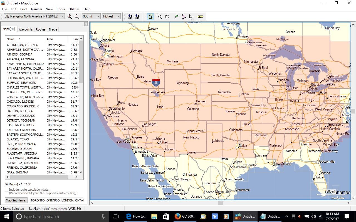Screen dimensions: 356x222
Task: Select the Zoom tool
Action: tap(160, 17)
